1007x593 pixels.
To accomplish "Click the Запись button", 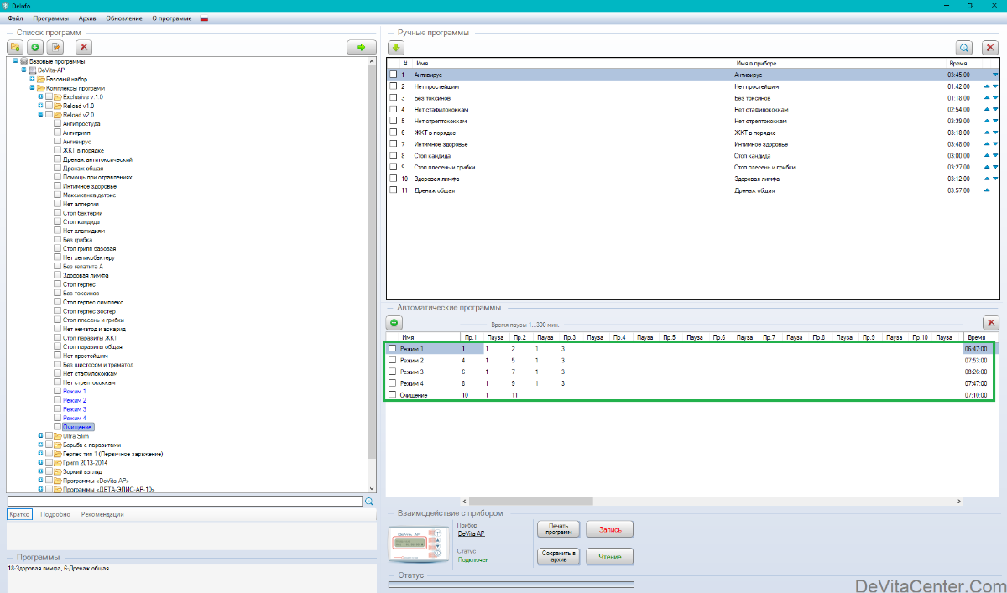I will [x=609, y=529].
